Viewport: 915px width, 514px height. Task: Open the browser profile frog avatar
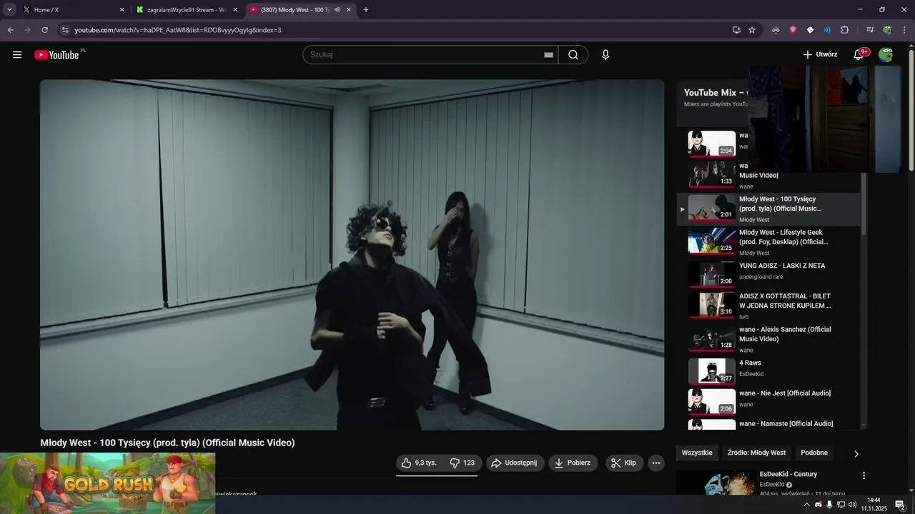tap(887, 30)
